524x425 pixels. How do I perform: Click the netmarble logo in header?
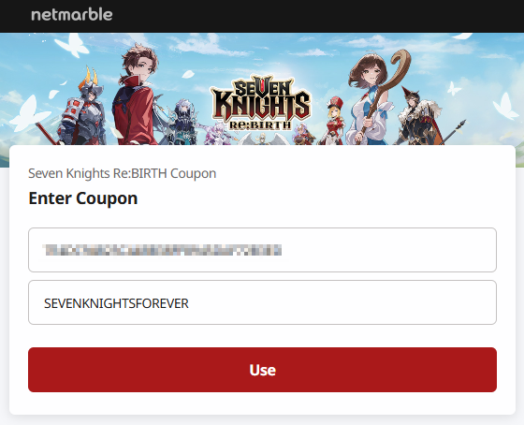point(72,15)
